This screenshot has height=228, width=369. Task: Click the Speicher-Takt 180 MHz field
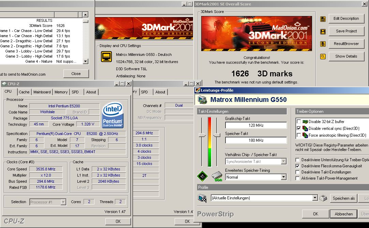point(256,140)
